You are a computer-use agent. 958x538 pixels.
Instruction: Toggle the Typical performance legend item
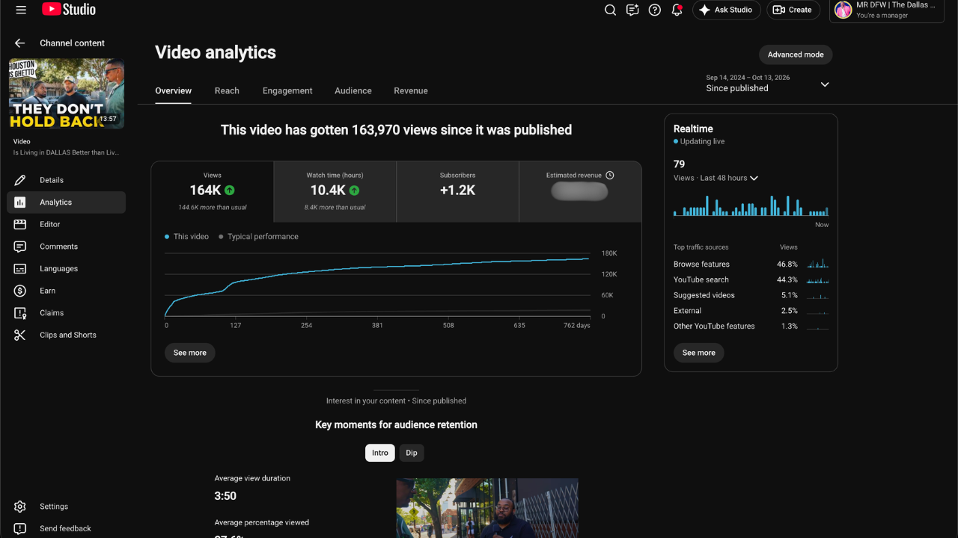(258, 237)
